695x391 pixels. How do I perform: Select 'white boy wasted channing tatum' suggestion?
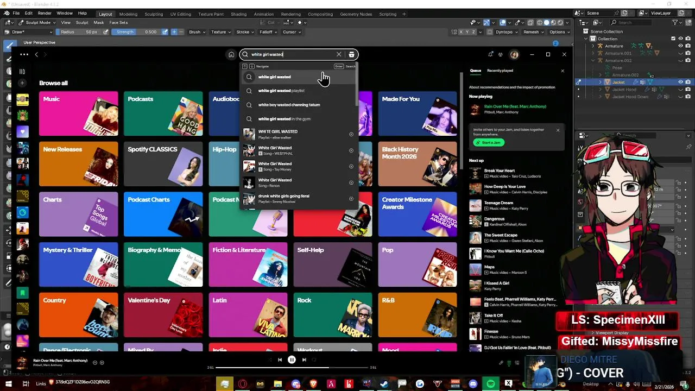point(298,105)
